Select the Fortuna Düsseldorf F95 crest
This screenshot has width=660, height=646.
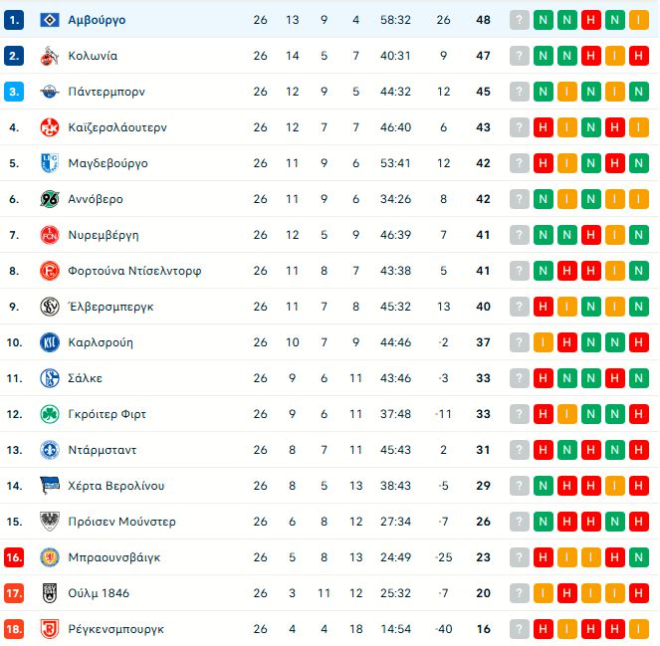pos(49,271)
